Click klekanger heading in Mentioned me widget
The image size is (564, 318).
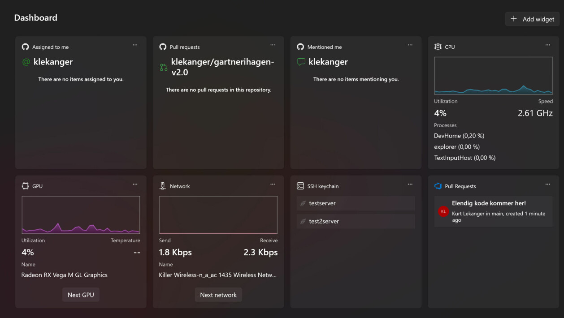pos(328,62)
